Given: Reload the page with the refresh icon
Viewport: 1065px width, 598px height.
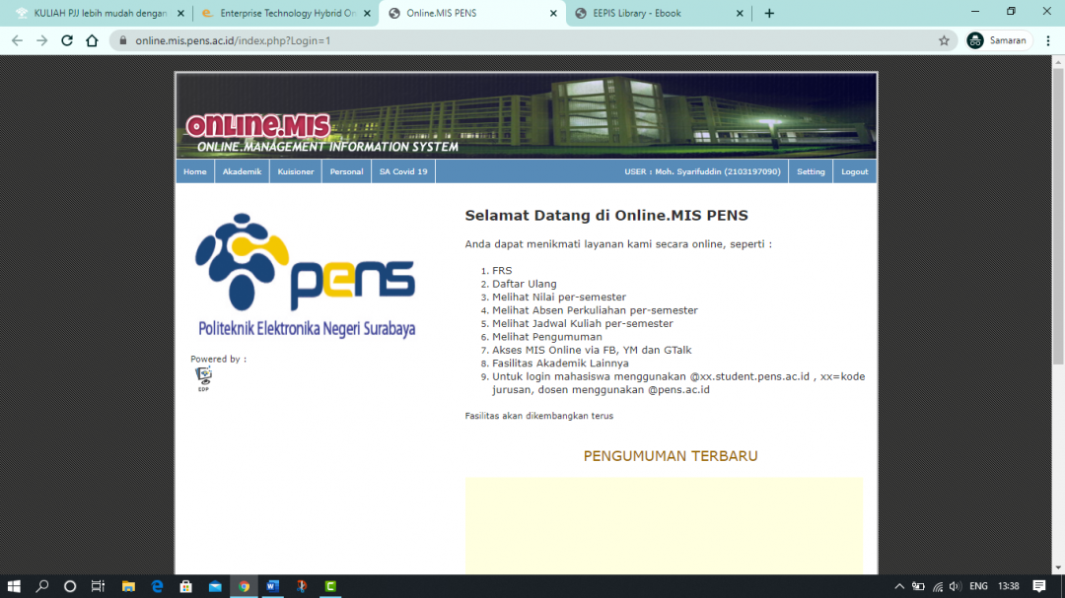Looking at the screenshot, I should tap(66, 40).
